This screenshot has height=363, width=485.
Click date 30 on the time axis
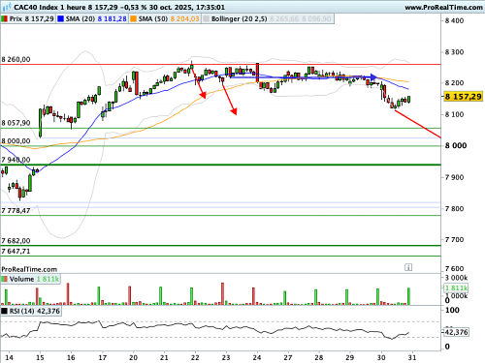[381, 357]
